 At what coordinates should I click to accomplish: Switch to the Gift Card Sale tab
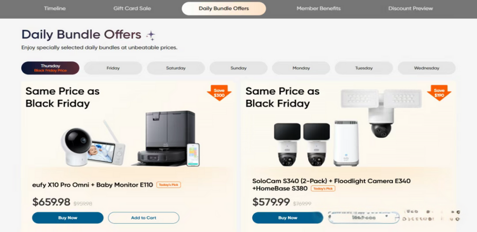pyautogui.click(x=132, y=8)
